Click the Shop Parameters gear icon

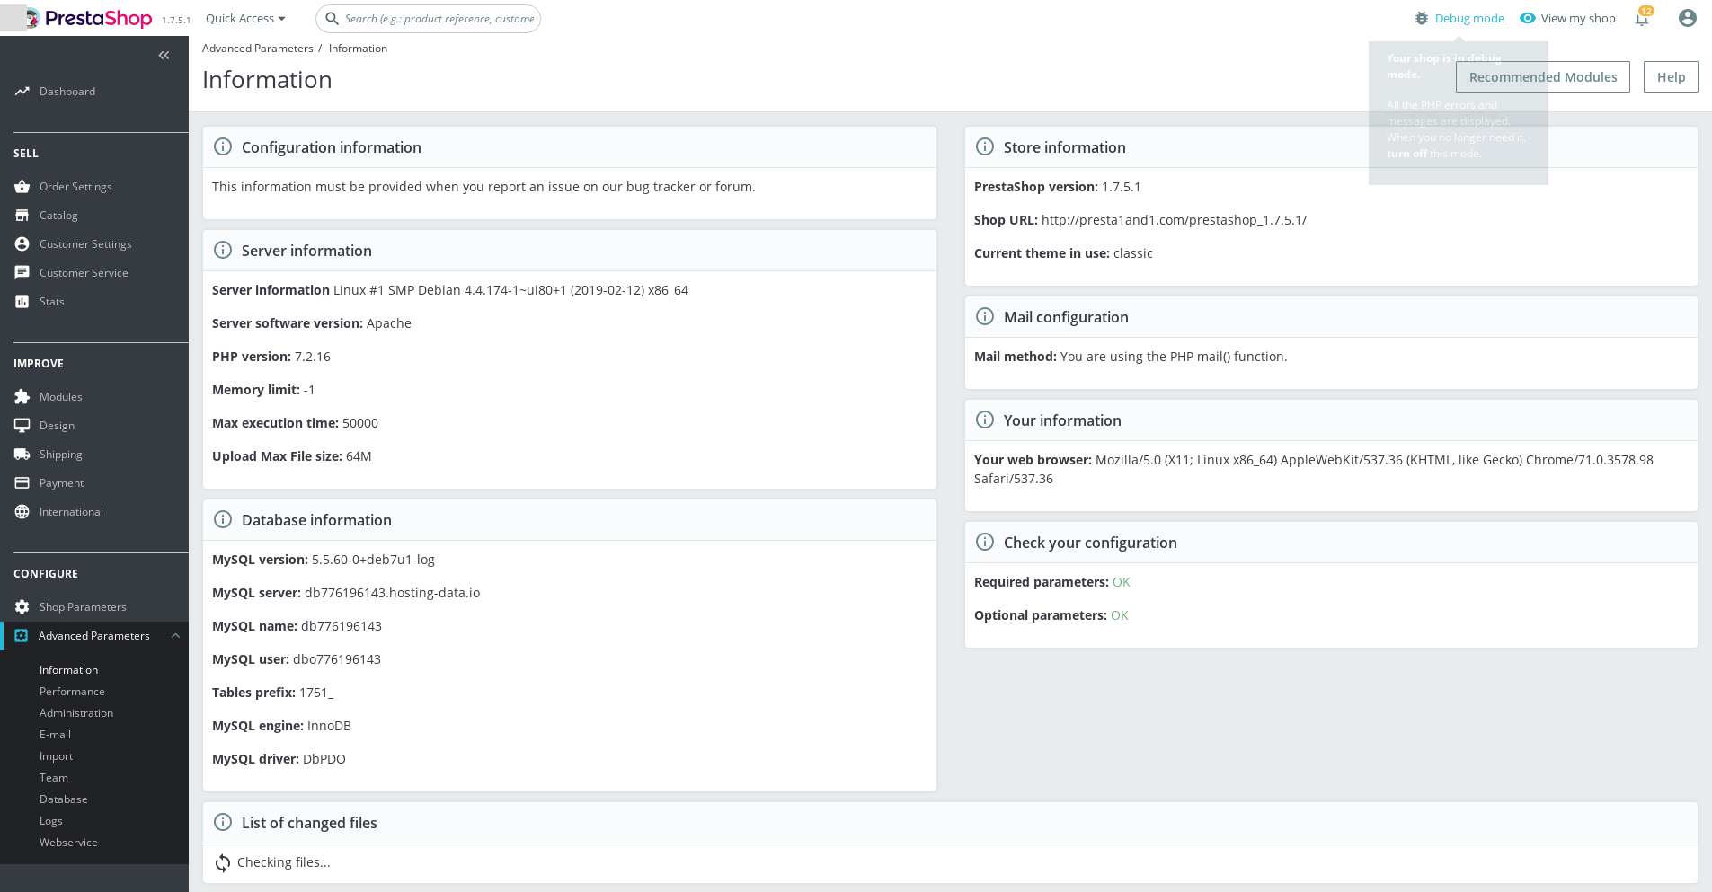tap(22, 606)
